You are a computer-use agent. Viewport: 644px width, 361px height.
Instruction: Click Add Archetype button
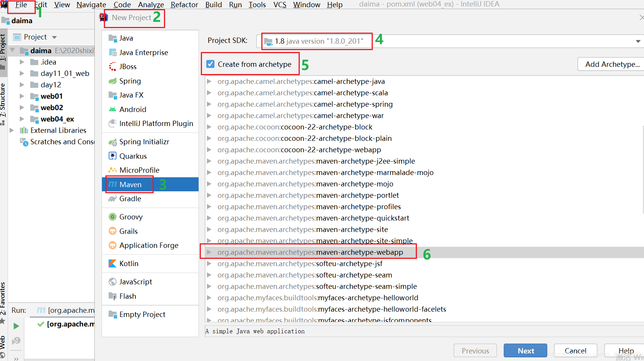tap(611, 64)
